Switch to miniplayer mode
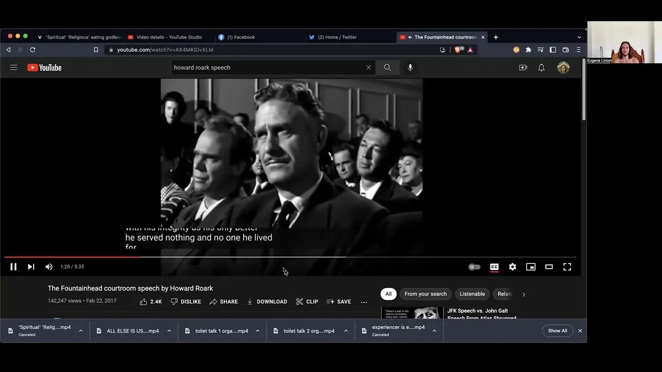662x372 pixels. pyautogui.click(x=531, y=267)
